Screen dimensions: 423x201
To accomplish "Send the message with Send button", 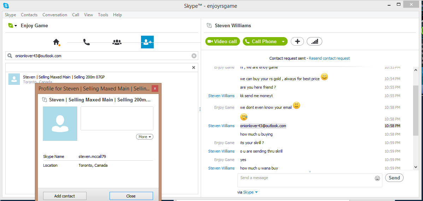I will [394, 178].
